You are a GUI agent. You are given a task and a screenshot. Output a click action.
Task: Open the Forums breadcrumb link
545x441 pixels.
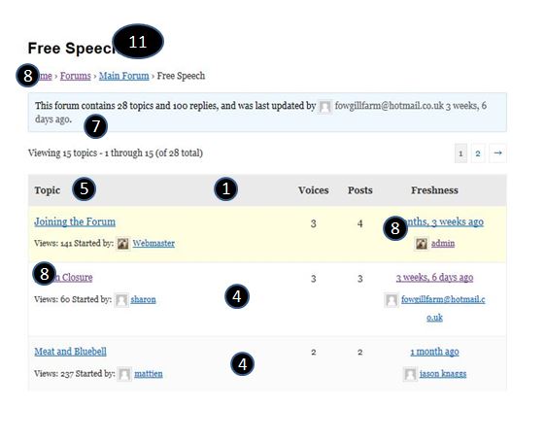click(76, 76)
